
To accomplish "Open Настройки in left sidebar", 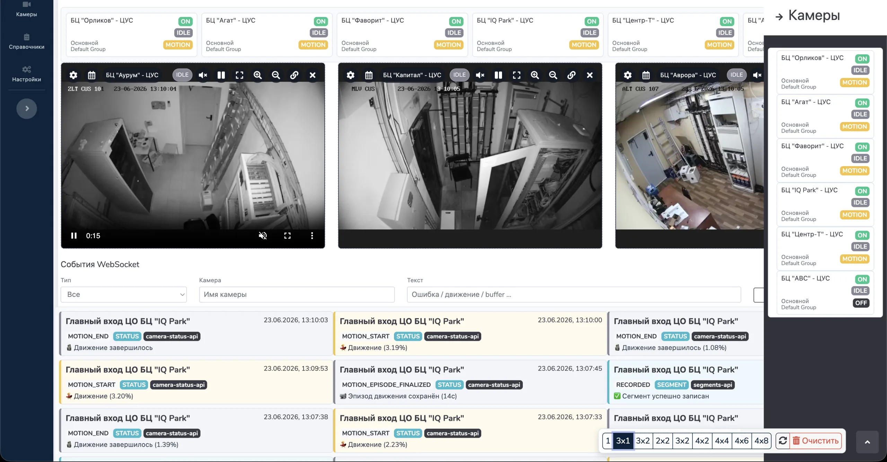I will tap(27, 74).
